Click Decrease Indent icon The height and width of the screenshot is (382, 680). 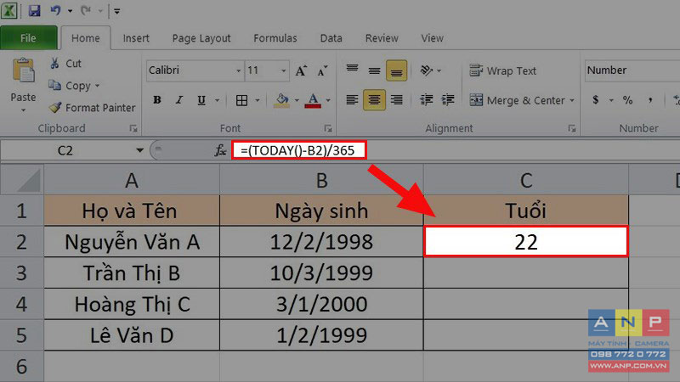(427, 100)
